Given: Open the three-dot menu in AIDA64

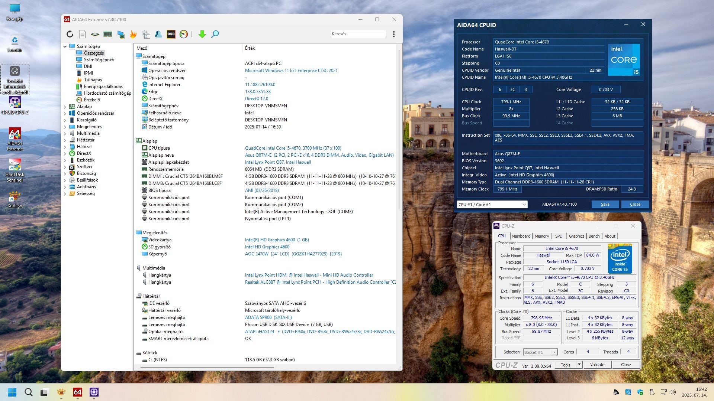Looking at the screenshot, I should (394, 34).
